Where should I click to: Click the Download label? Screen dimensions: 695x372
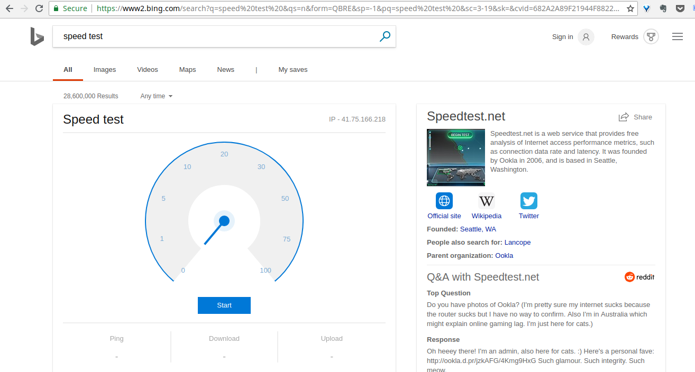(x=224, y=339)
